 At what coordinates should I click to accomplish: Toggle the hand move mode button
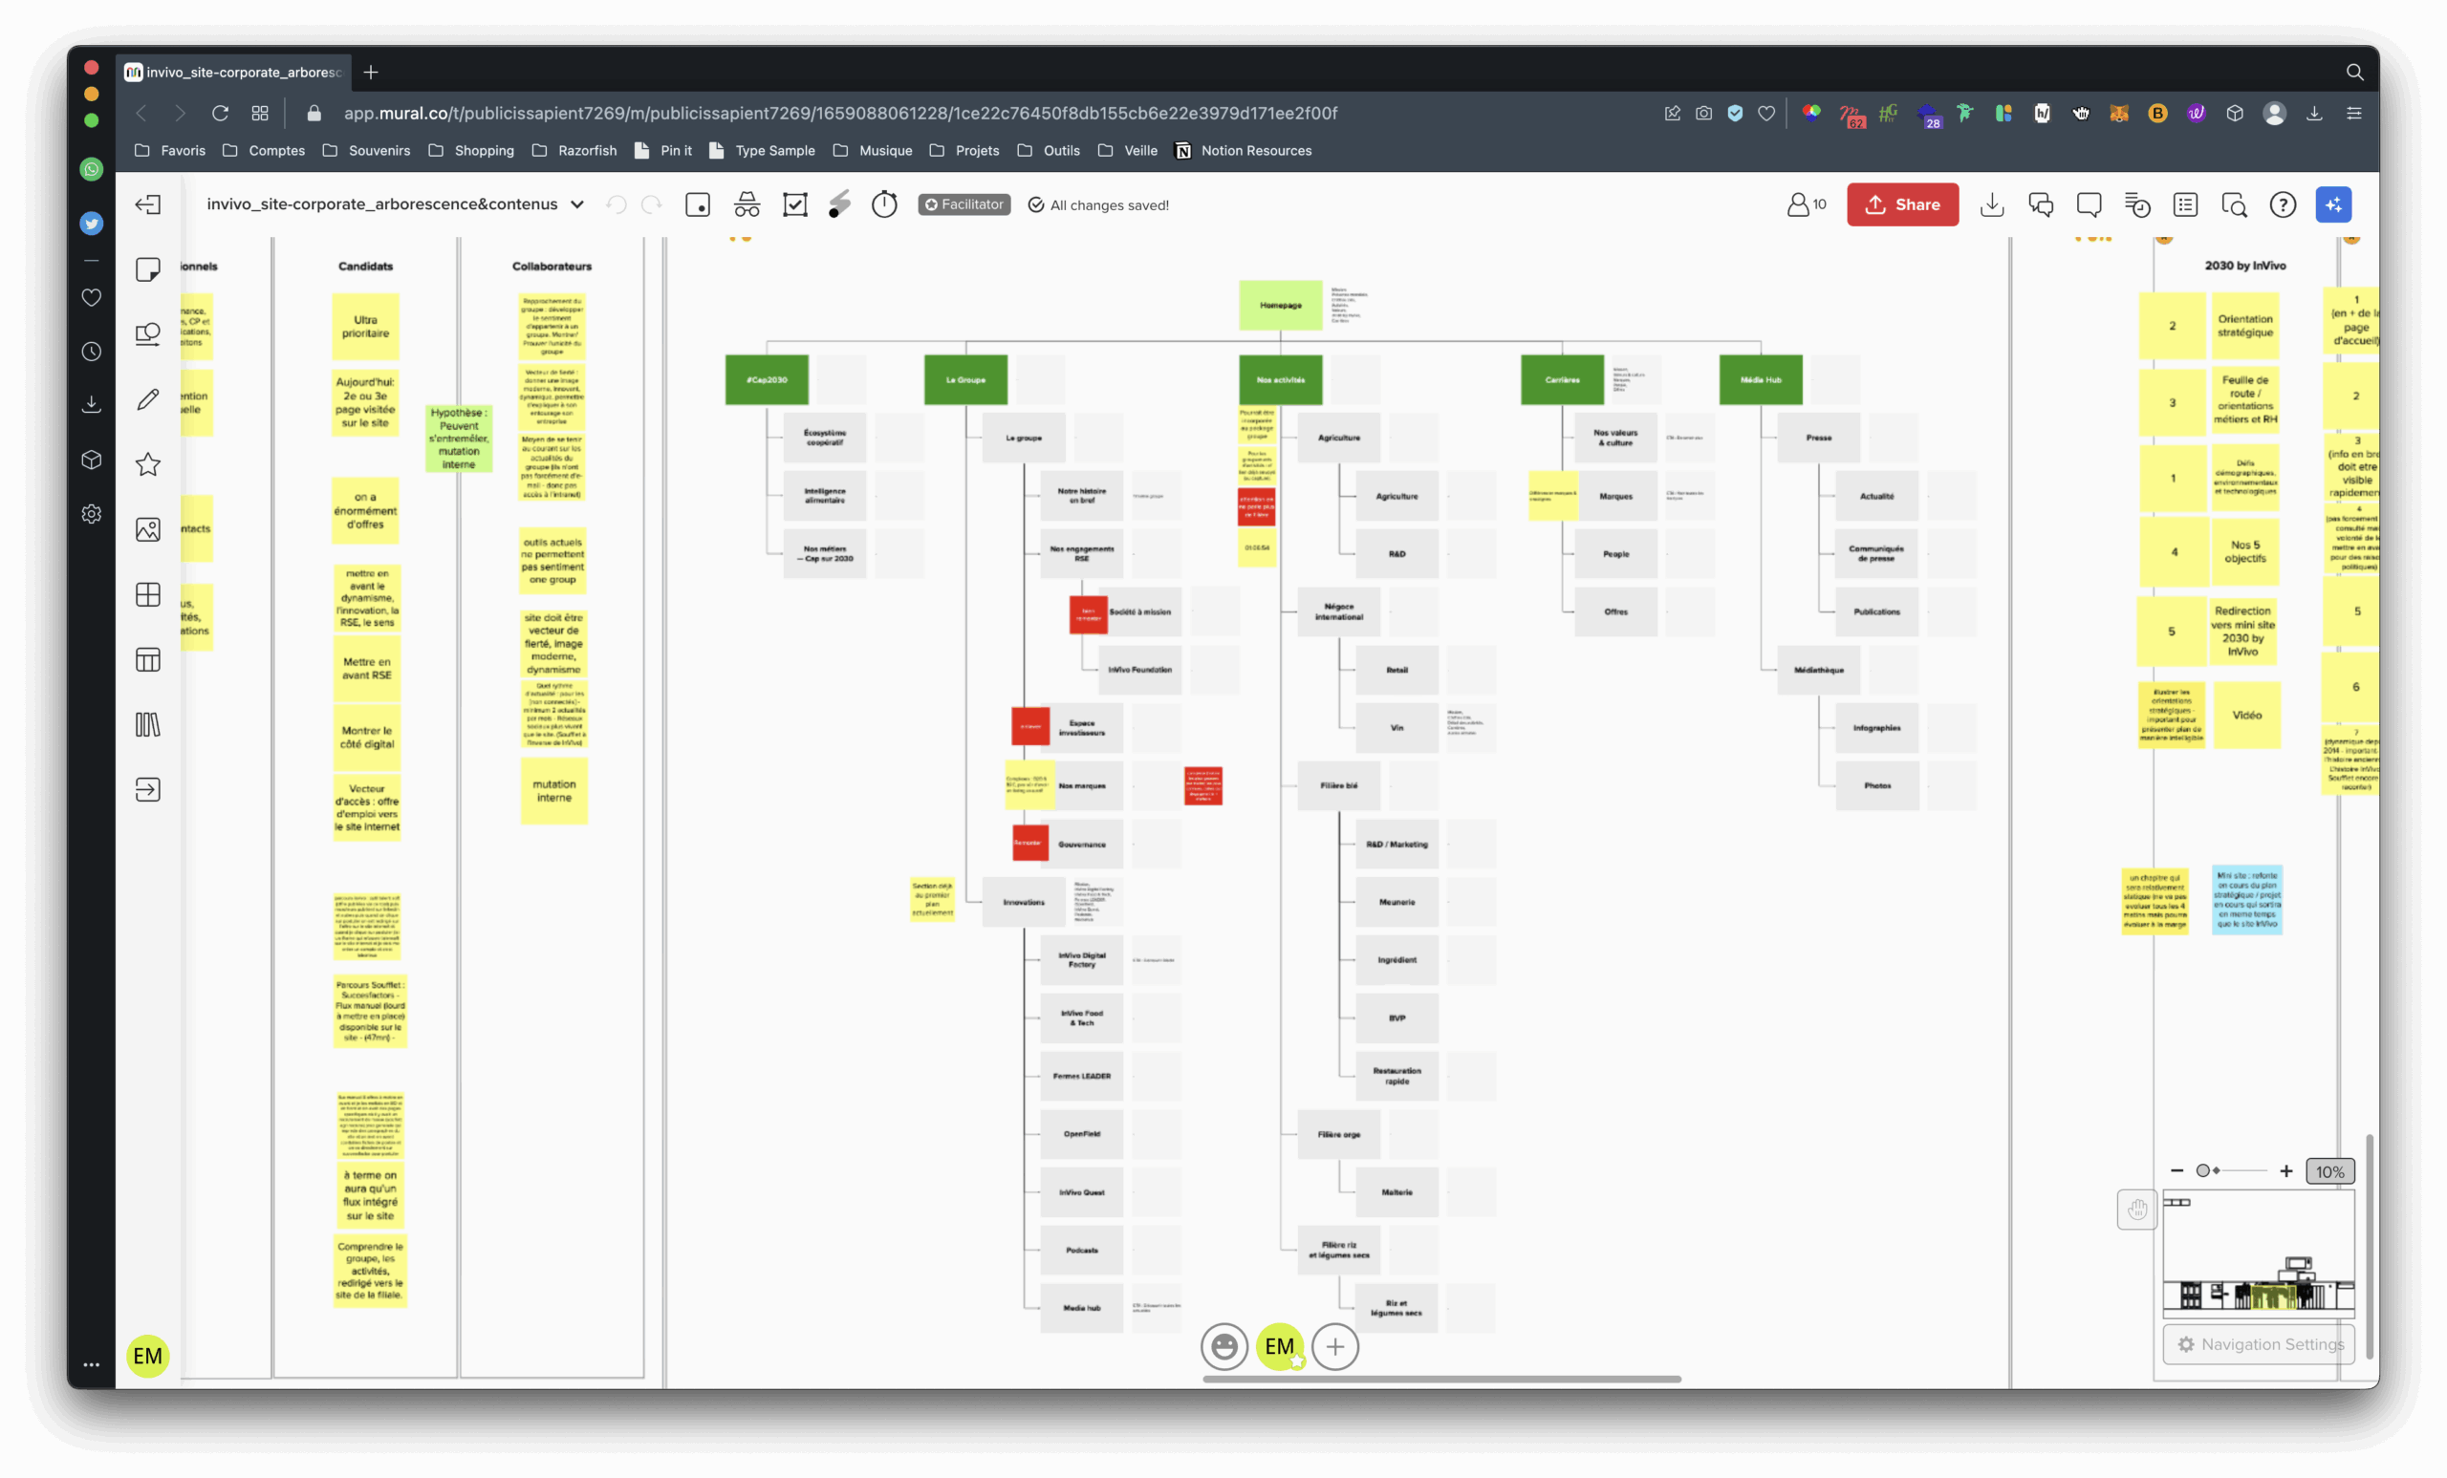click(x=2137, y=1210)
